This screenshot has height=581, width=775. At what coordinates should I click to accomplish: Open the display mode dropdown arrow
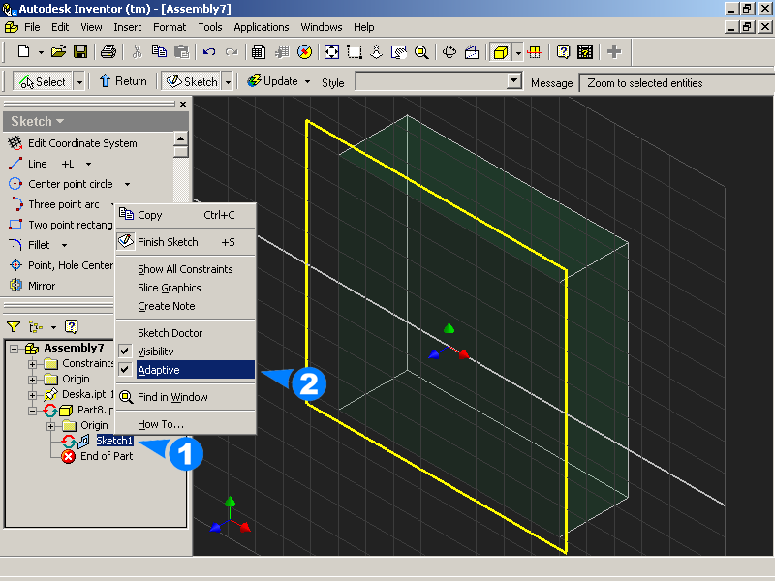point(518,52)
